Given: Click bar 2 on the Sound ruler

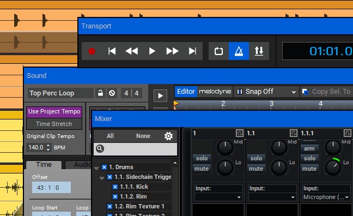Looking at the screenshot, I should (x=223, y=104).
